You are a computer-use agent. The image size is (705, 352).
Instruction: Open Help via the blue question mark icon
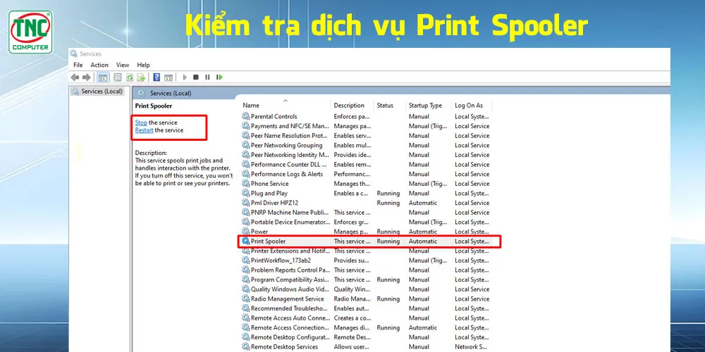(157, 77)
